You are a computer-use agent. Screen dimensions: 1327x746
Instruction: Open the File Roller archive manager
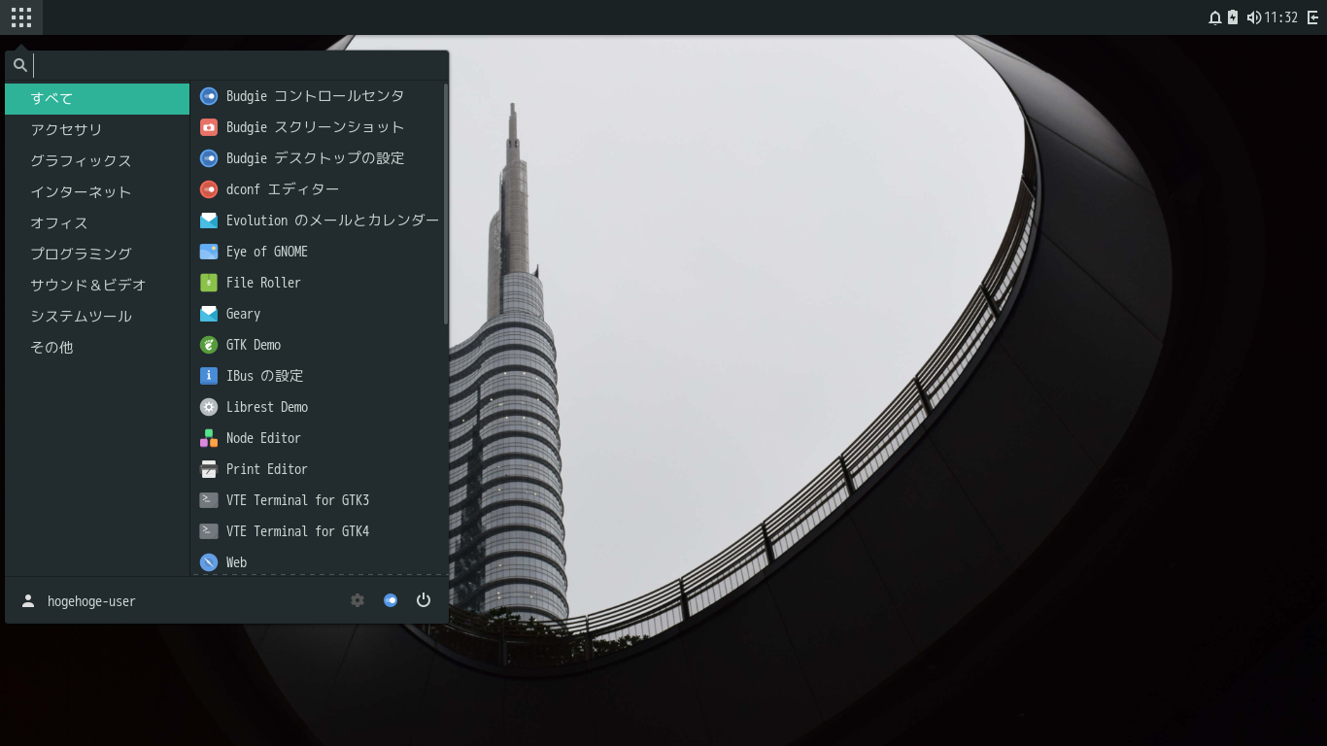point(319,283)
